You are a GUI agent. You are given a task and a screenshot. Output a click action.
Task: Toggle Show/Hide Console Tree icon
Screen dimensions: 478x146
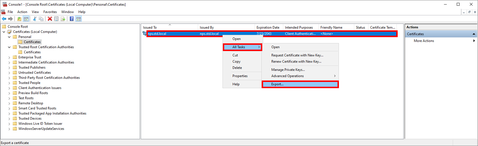click(x=26, y=19)
